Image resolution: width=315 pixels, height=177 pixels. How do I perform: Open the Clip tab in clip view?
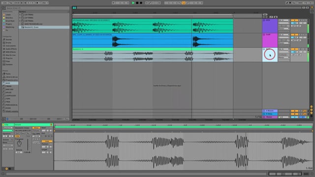(x=8, y=124)
